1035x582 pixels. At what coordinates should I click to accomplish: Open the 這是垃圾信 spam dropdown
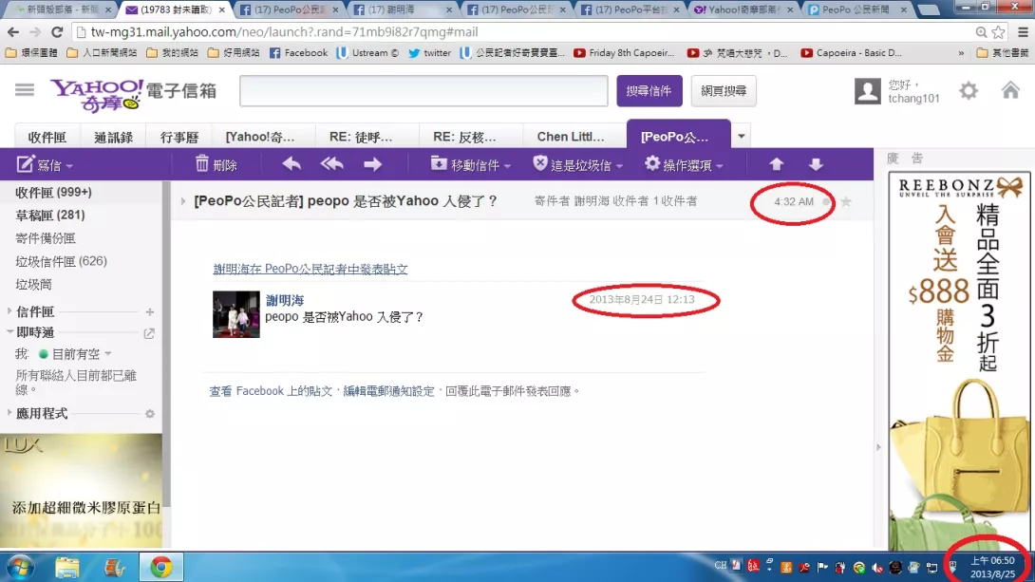578,164
